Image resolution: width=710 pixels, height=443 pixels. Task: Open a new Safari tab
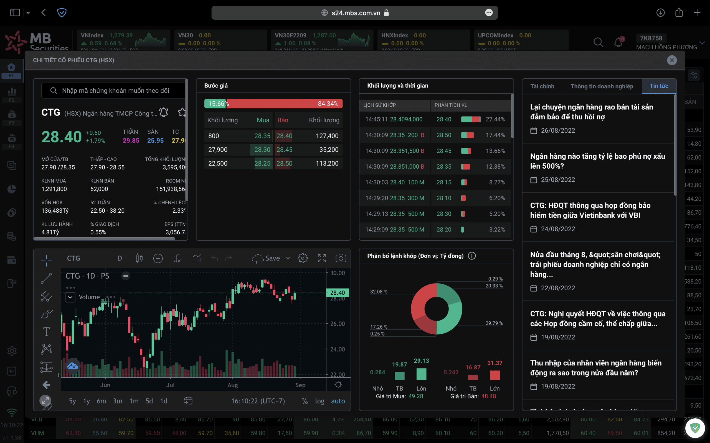[697, 13]
